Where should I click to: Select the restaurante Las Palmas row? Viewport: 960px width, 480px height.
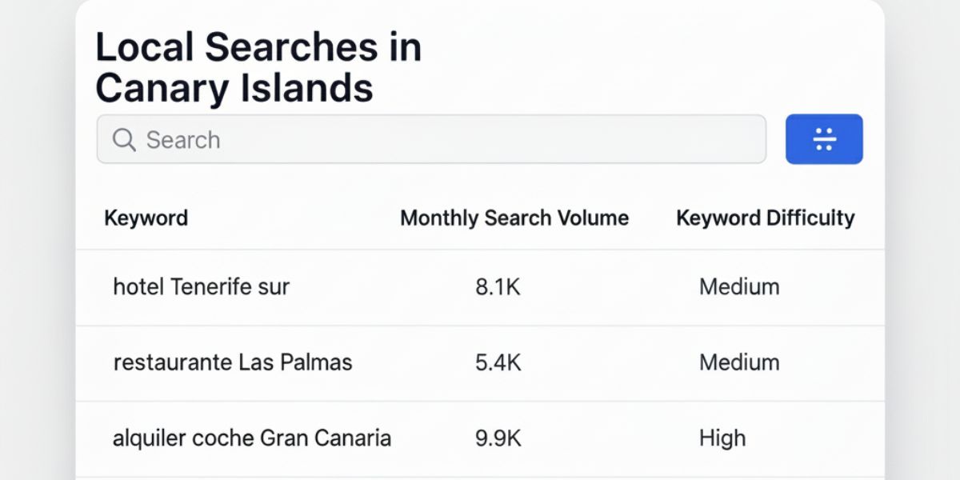(x=480, y=362)
